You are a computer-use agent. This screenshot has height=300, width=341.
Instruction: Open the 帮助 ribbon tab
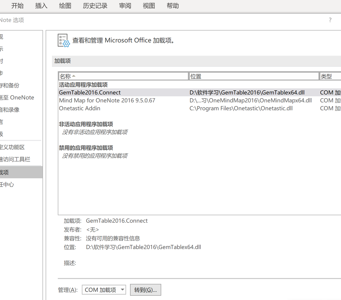coord(173,6)
